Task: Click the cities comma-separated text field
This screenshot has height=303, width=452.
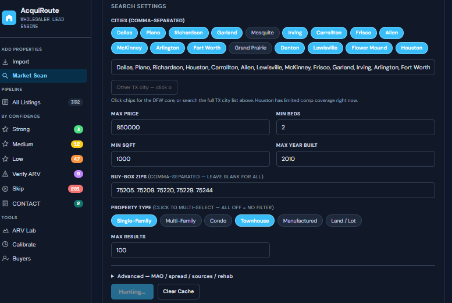Action: (x=273, y=68)
